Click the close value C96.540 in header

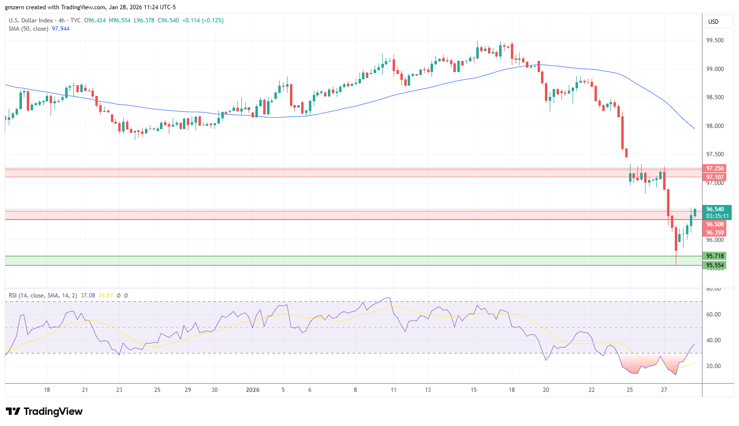[168, 20]
